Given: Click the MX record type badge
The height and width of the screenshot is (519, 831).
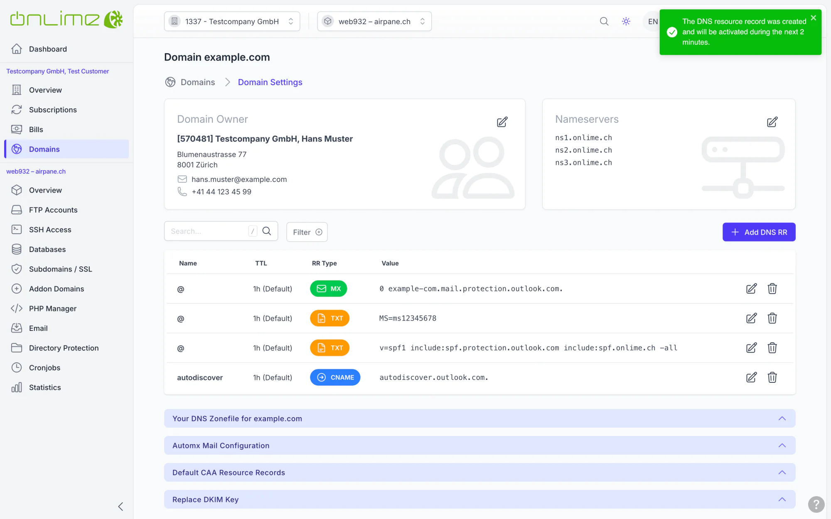Looking at the screenshot, I should coord(328,289).
